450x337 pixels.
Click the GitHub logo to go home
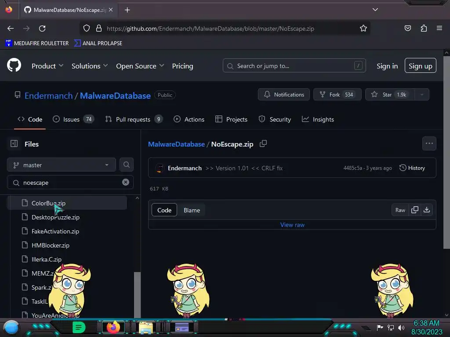[14, 65]
